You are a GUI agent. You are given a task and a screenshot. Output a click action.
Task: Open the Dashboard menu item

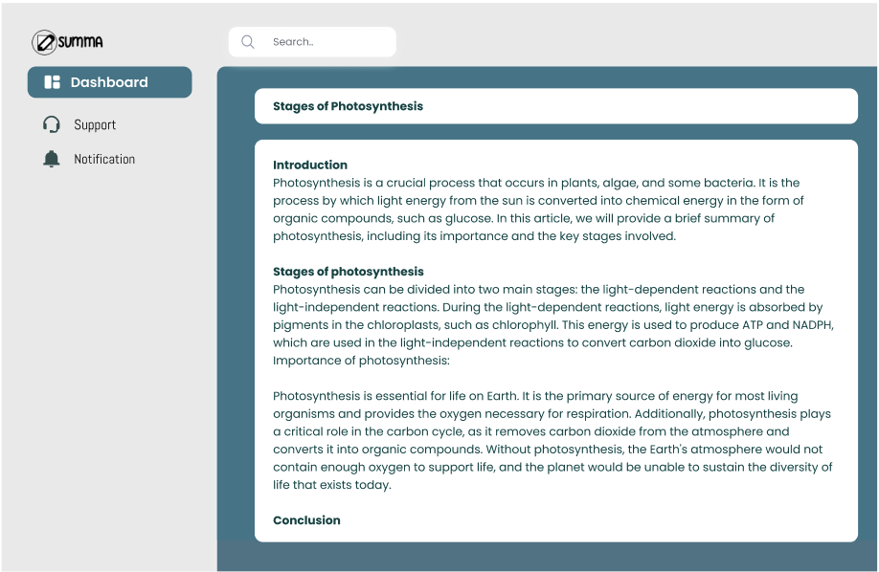110,82
